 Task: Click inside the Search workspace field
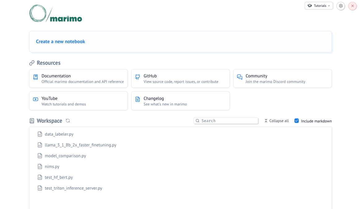tap(226, 121)
